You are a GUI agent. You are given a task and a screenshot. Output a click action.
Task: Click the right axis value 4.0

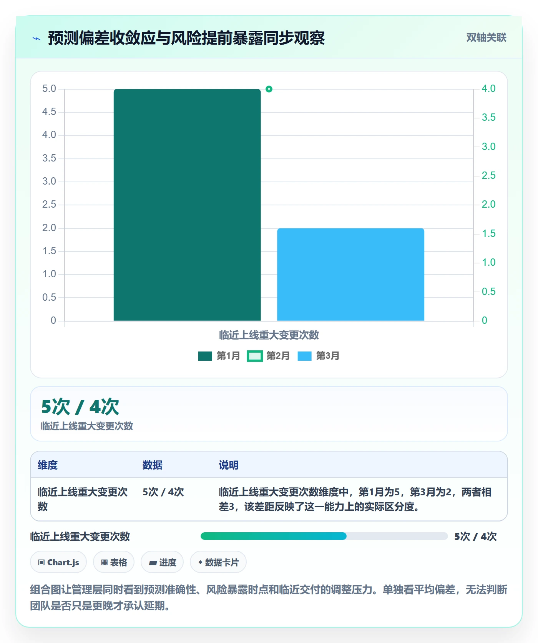point(488,89)
